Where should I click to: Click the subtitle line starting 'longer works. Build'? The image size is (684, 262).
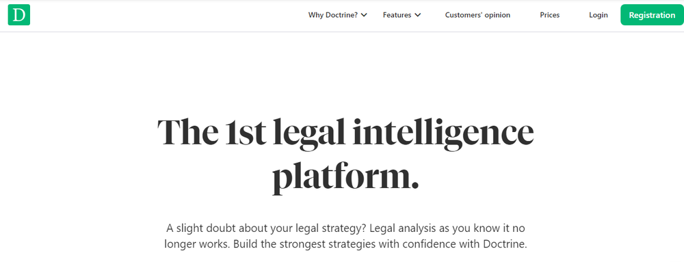coord(345,244)
